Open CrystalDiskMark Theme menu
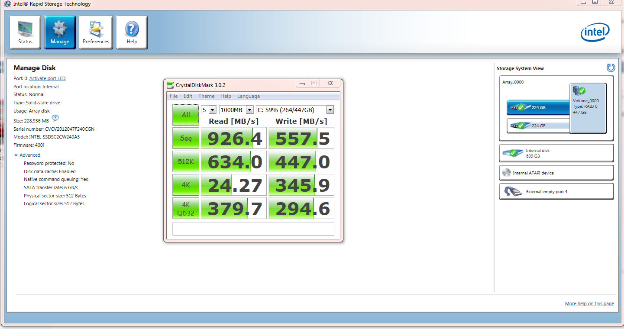The image size is (624, 329). [206, 96]
